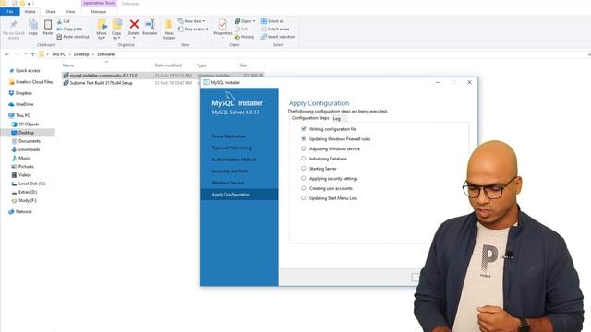Viewport: 591px width, 332px height.
Task: Click the Explorer Back navigation arrow
Action: click(x=6, y=54)
